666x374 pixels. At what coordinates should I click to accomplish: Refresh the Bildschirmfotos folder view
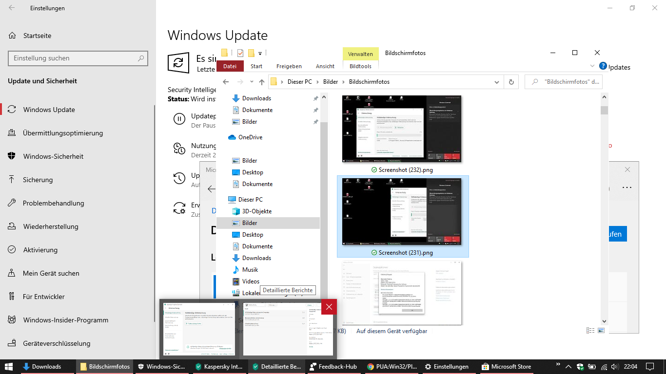511,82
